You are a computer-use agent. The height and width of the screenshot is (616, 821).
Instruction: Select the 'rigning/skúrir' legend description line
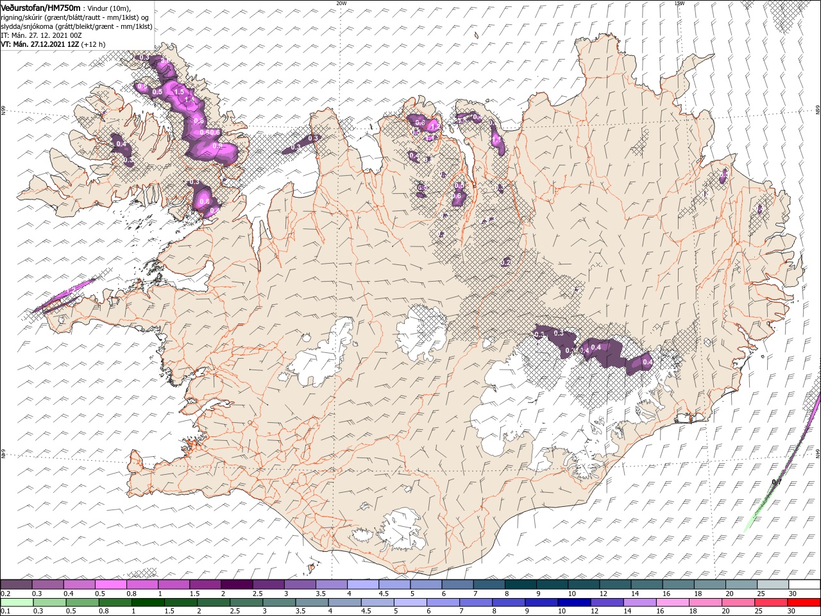pyautogui.click(x=75, y=17)
